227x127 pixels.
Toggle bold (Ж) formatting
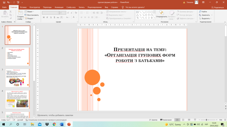tap(44, 17)
